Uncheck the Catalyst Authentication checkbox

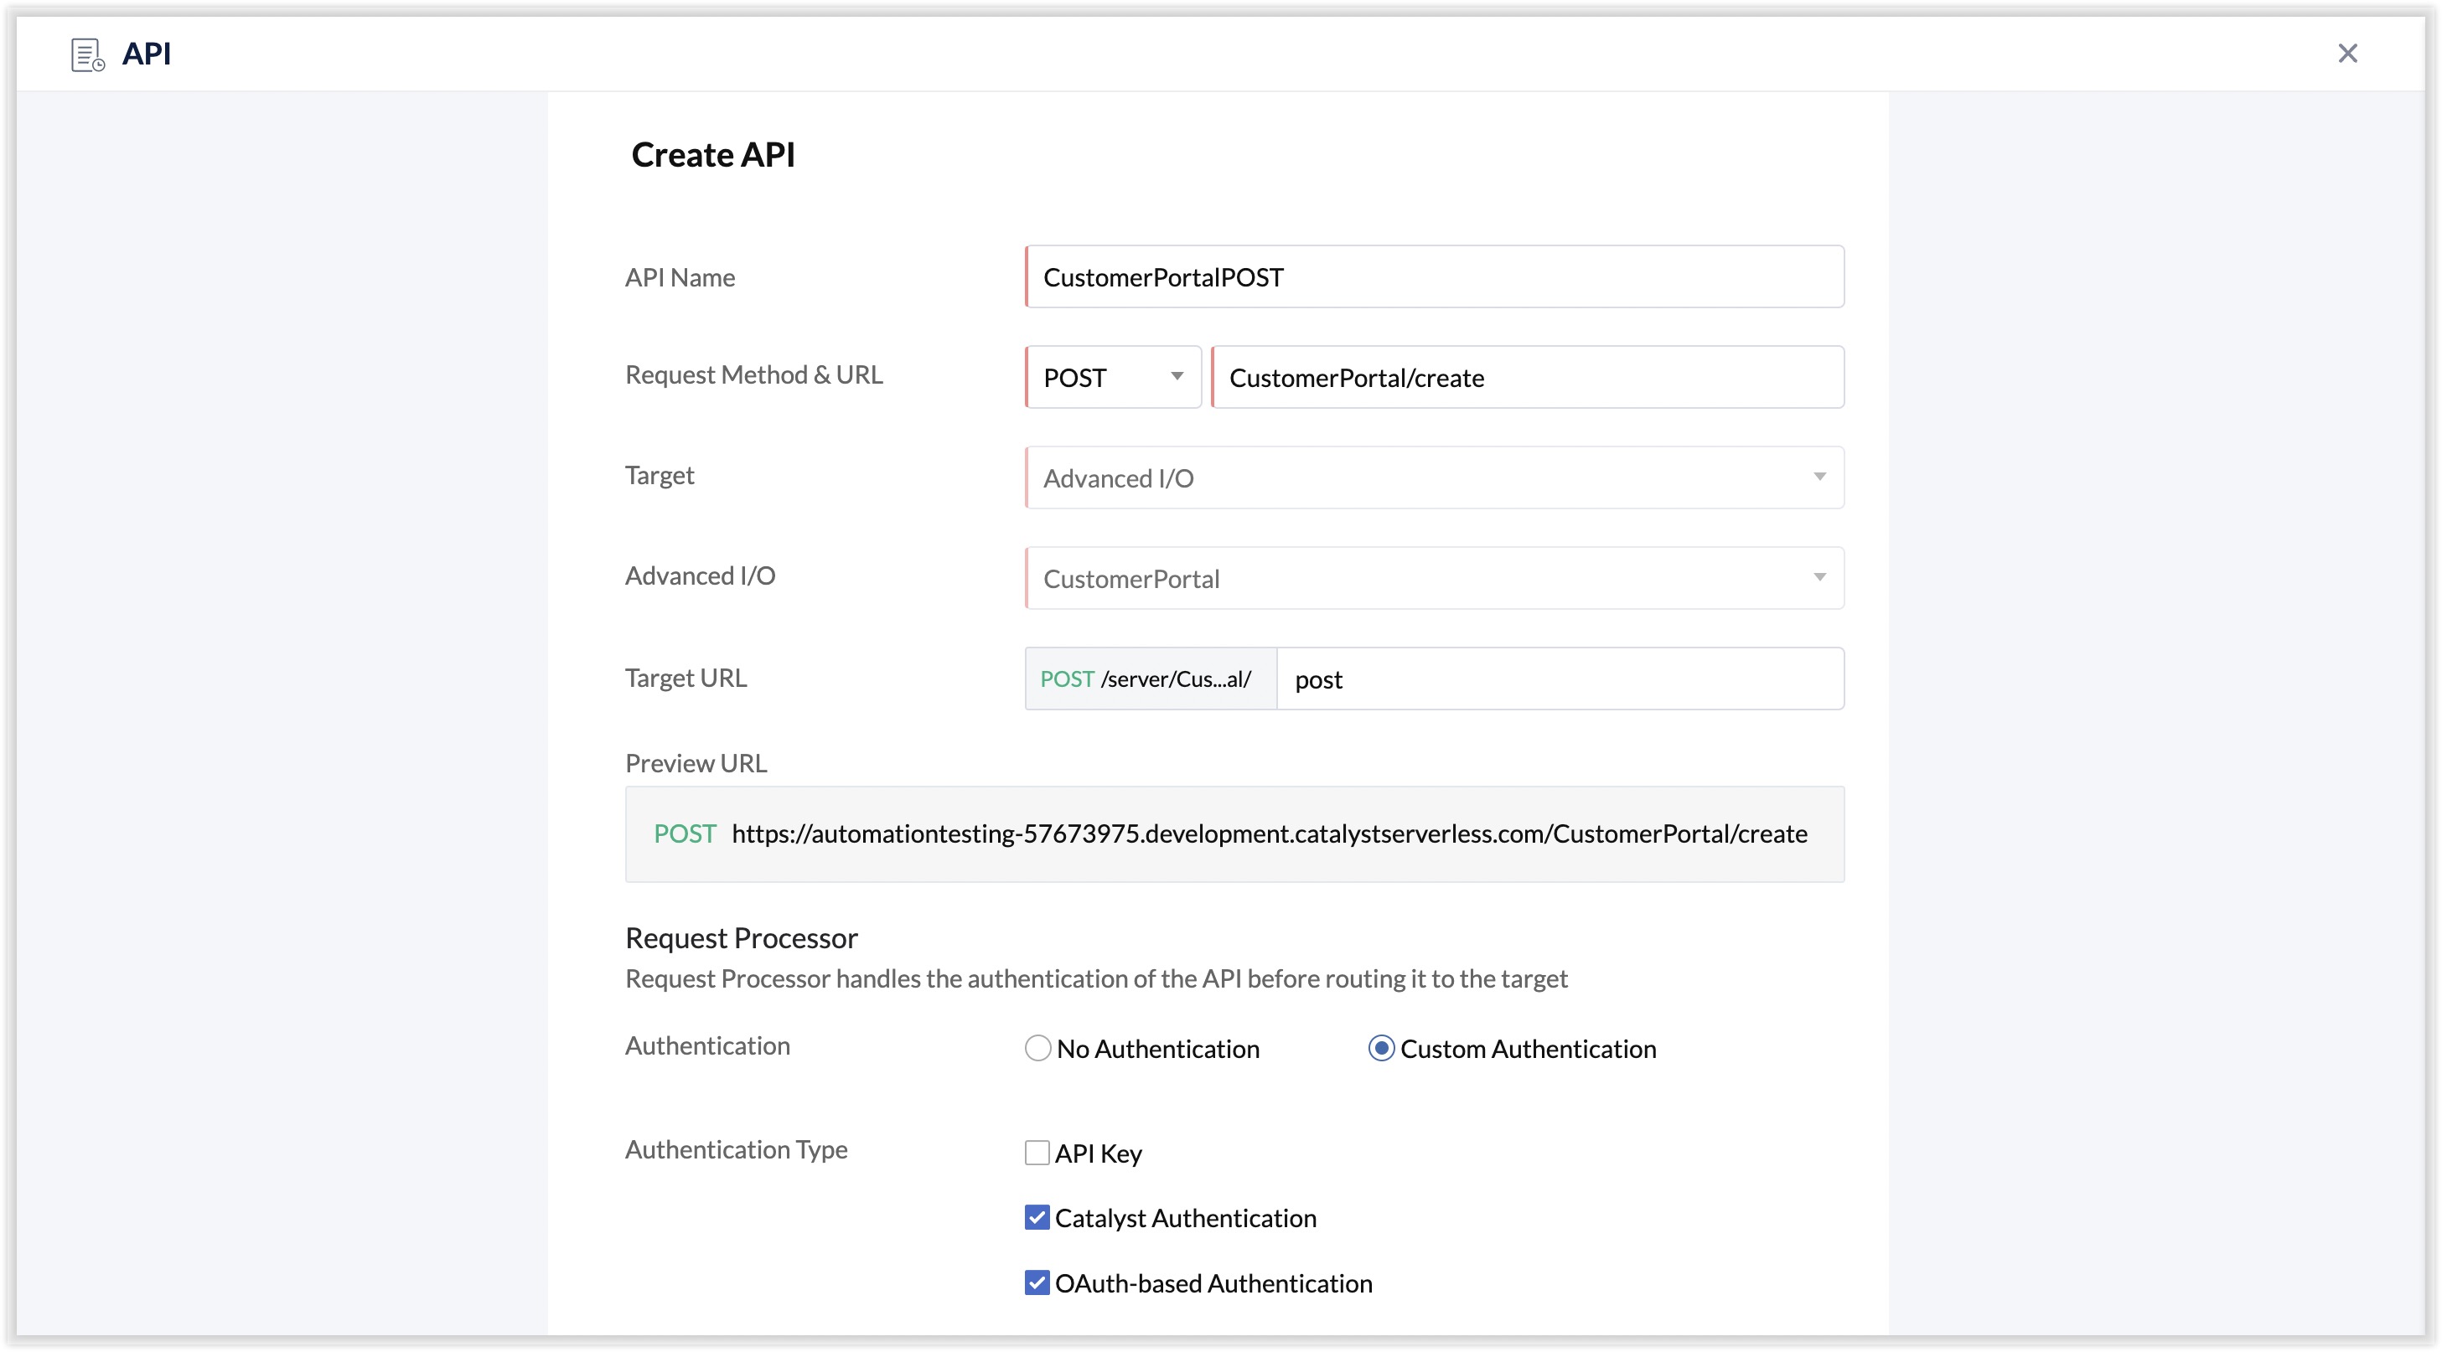[x=1037, y=1217]
